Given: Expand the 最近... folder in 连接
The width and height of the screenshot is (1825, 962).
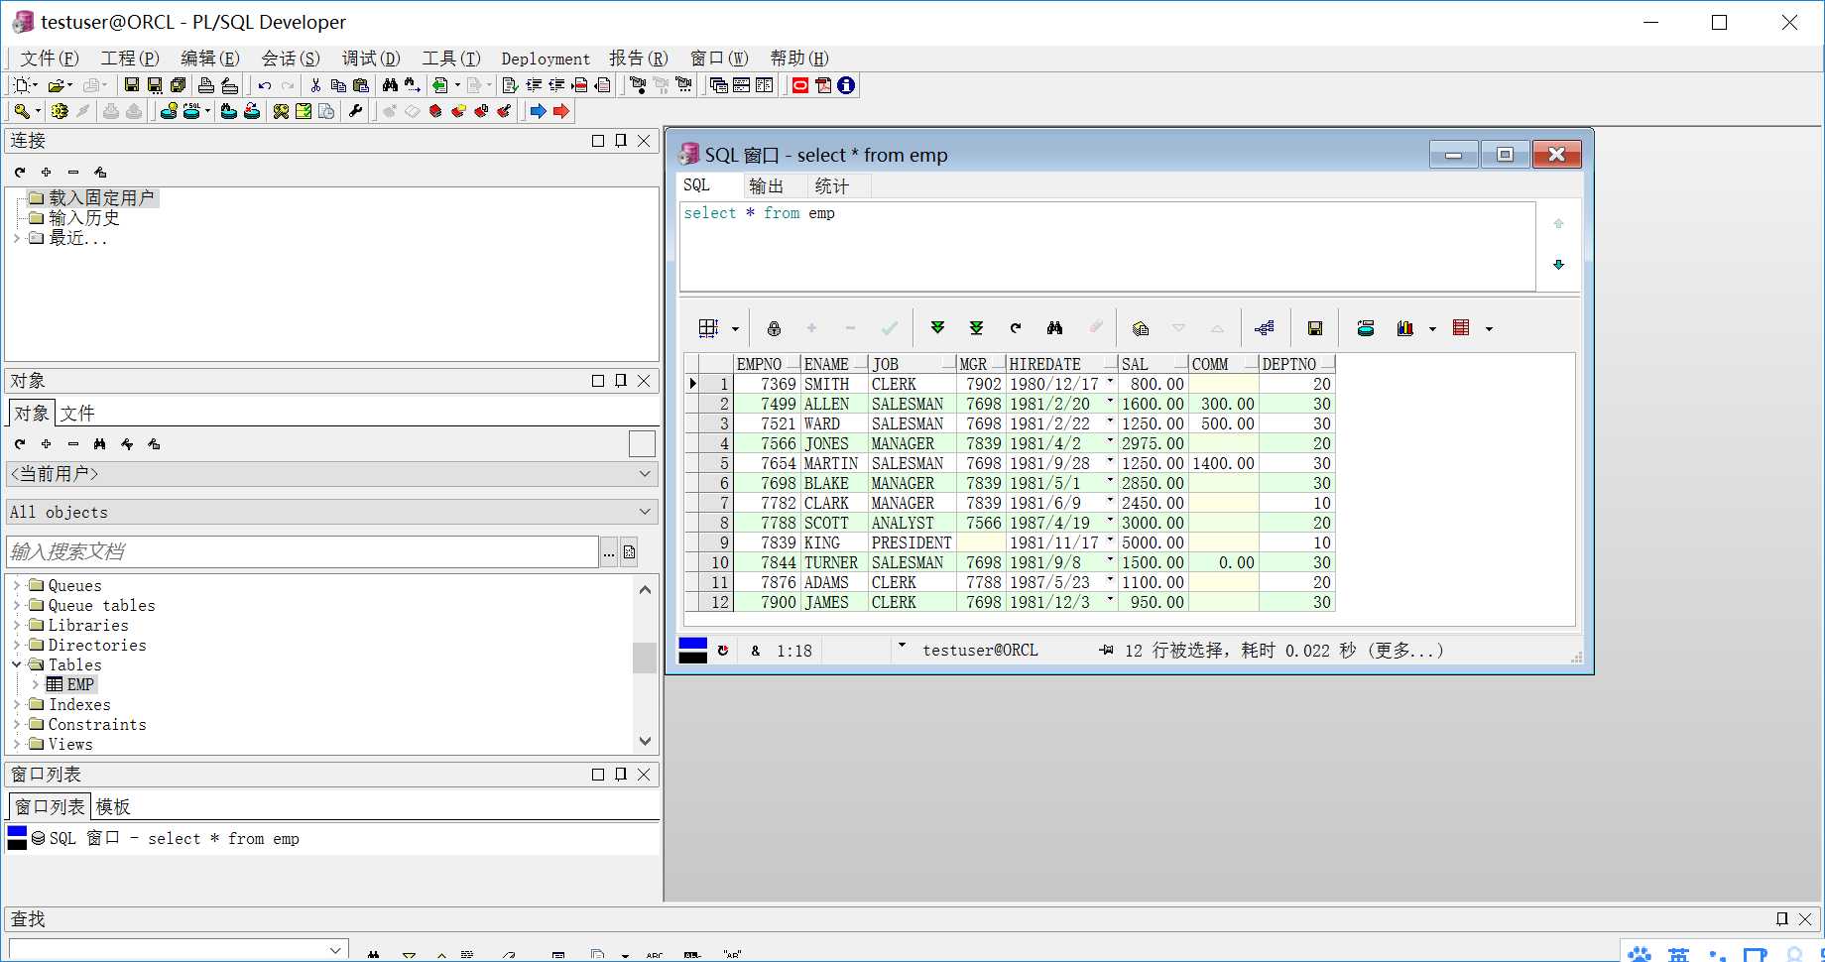Looking at the screenshot, I should click(x=17, y=238).
